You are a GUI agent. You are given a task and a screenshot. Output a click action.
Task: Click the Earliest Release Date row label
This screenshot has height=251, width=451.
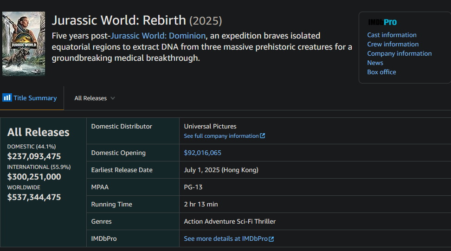(x=122, y=170)
